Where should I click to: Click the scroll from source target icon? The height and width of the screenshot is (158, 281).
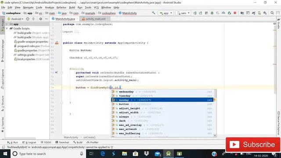pos(28,19)
